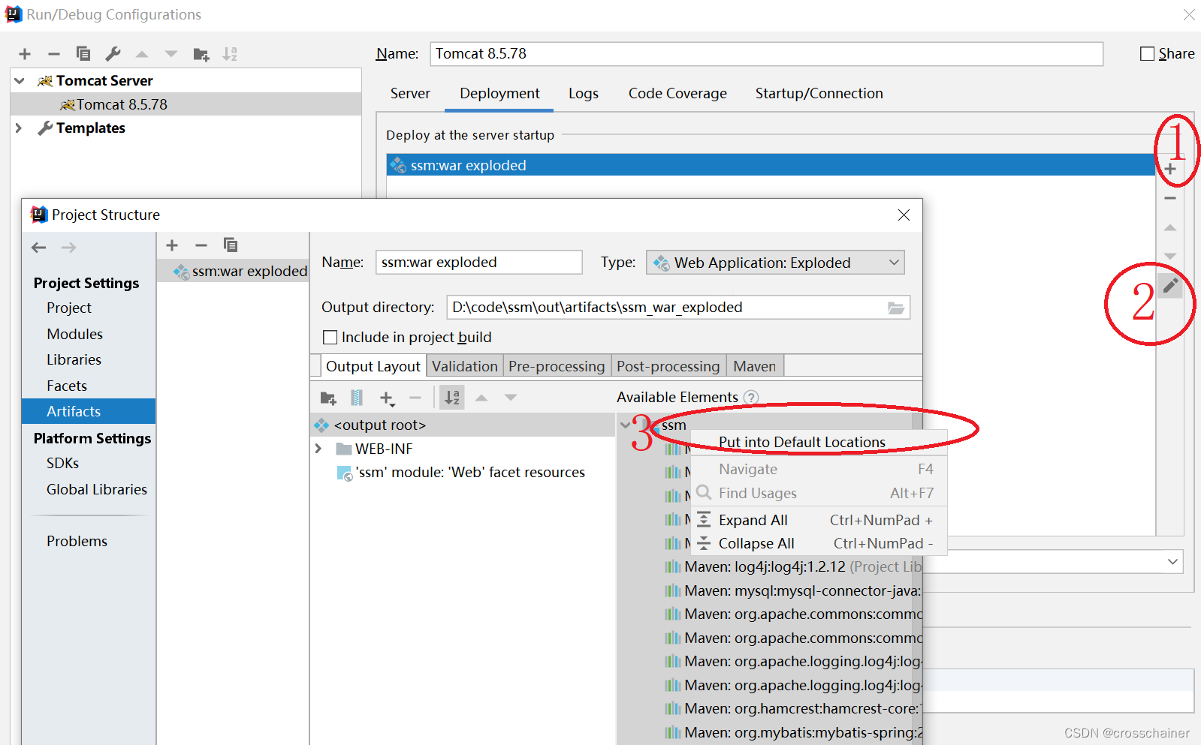Sort run configurations alphabetically

click(230, 54)
